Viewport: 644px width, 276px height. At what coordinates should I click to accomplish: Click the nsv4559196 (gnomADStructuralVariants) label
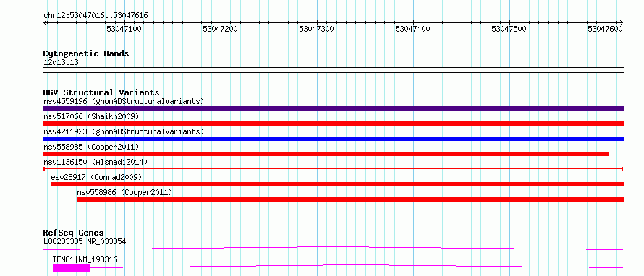click(124, 101)
